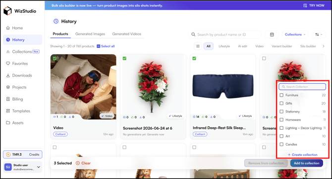Click Lifestyle badge on Infrared Sleep card
This screenshot has width=332, height=179.
[245, 116]
